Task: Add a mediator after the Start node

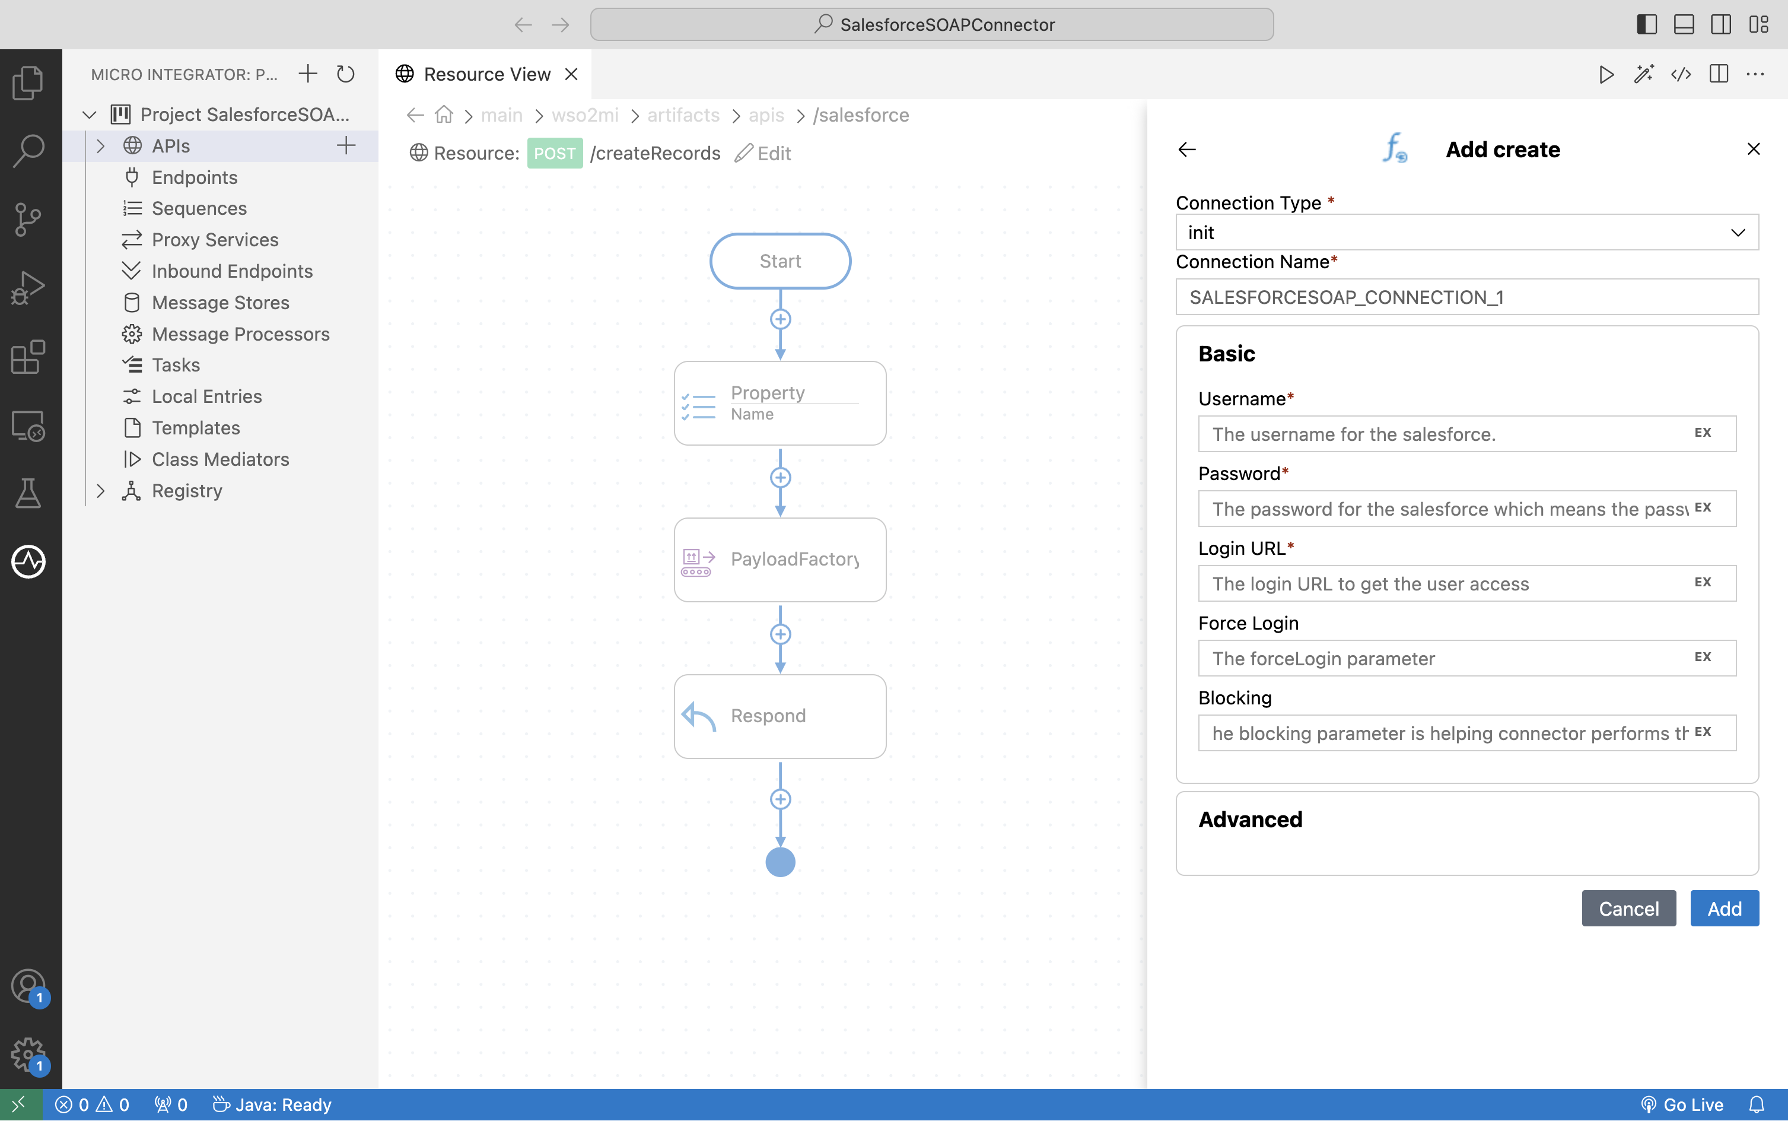Action: coord(780,319)
